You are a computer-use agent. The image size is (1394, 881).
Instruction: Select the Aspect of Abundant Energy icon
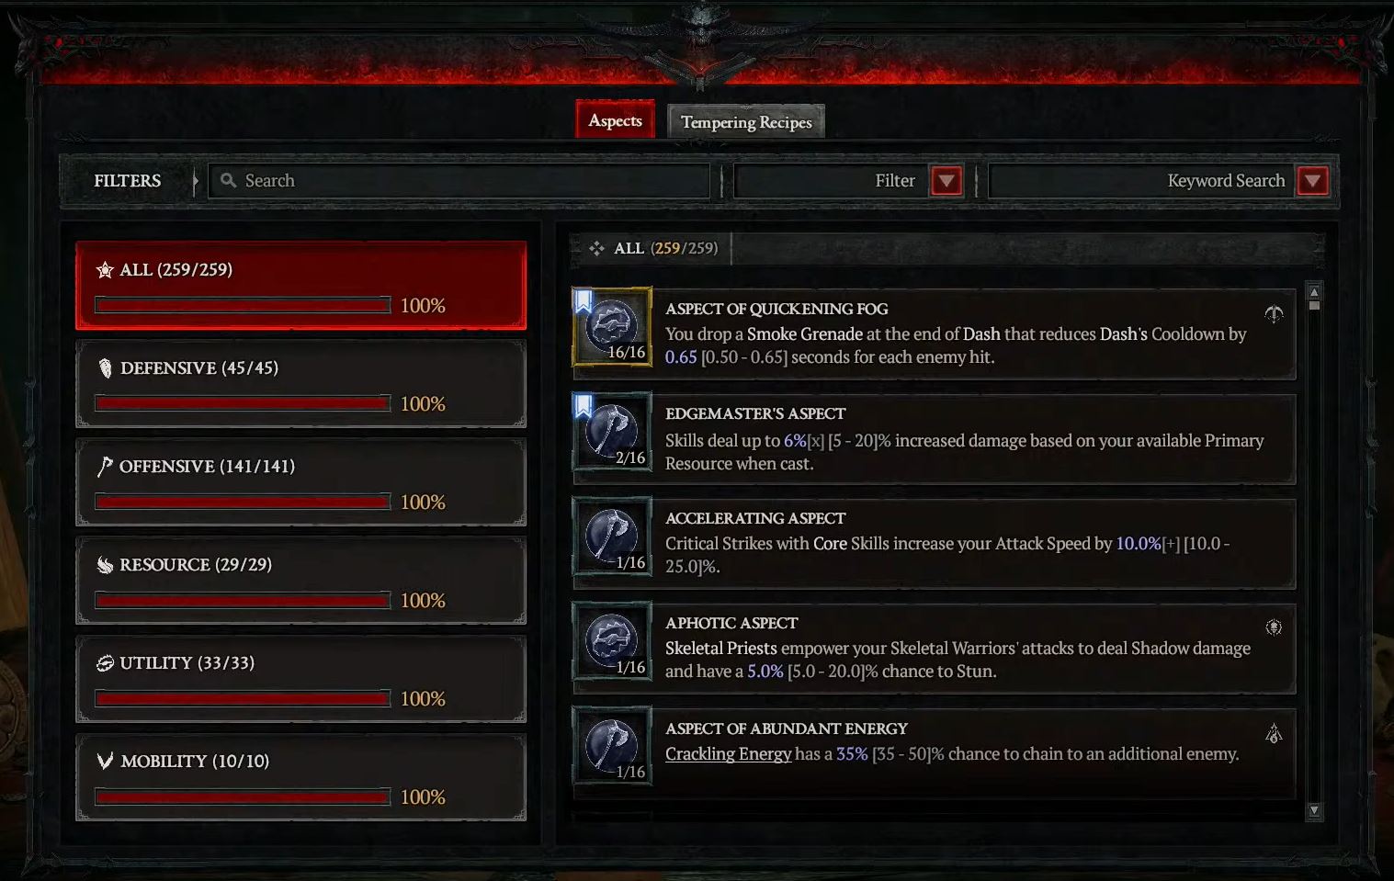click(x=612, y=746)
